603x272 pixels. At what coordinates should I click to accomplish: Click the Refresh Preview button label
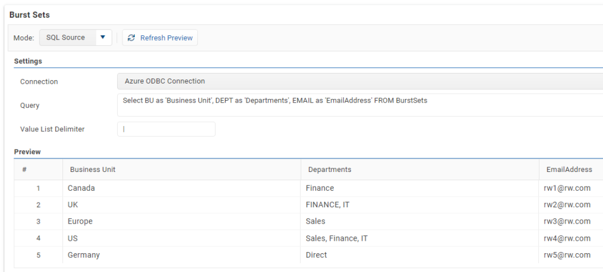tap(166, 38)
